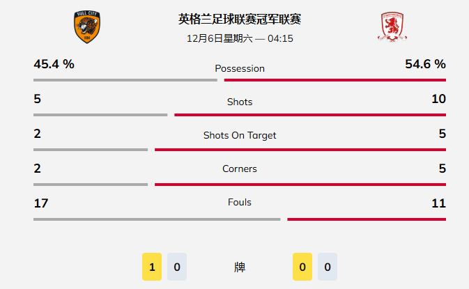
Task: Open the 英格兰足球联赛冠军联赛 league title
Action: (240, 19)
